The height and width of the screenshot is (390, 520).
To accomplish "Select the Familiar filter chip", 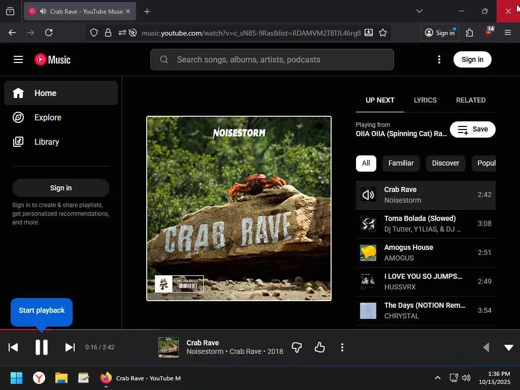I will [x=401, y=163].
